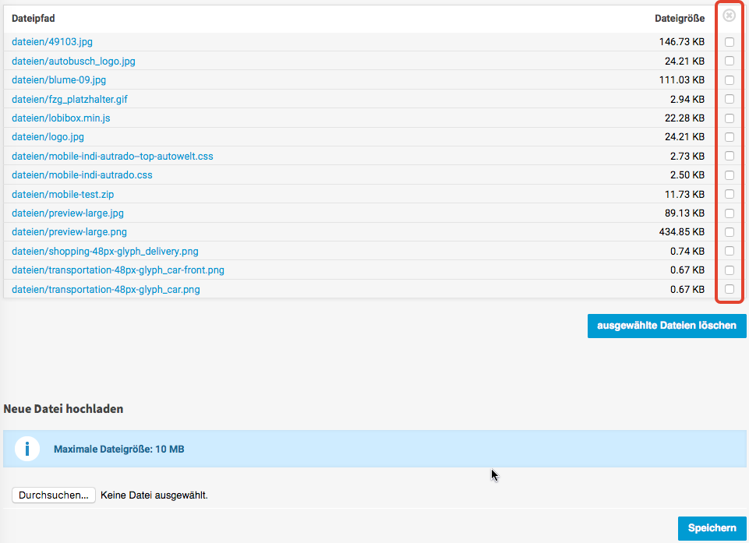Open the dateien/autobusch_logo.jpg link
Viewport: 749px width, 543px height.
(73, 61)
